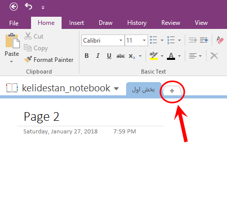The width and height of the screenshot is (227, 207).
Task: Expand the font name dropdown arrow
Action: 121,41
